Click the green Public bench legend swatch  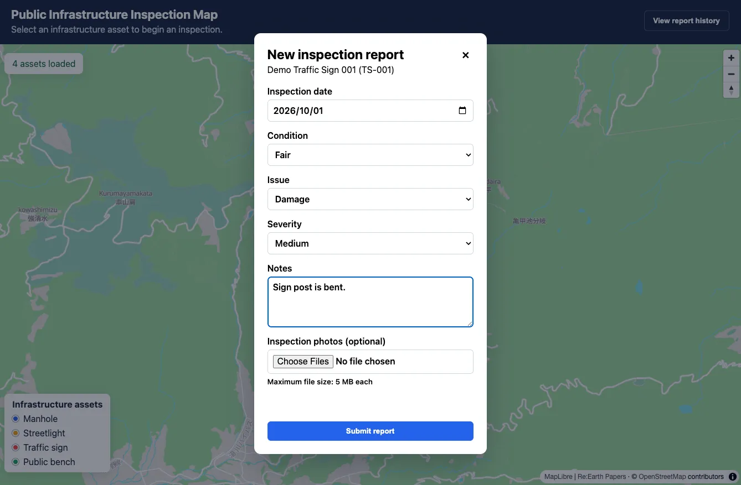point(16,462)
